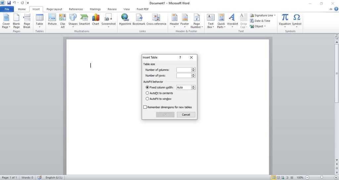Click the Number of columns field
This screenshot has height=180, width=339.
184,70
